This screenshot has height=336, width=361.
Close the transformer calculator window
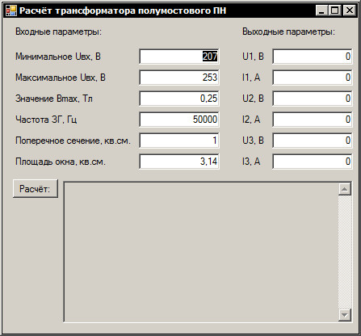pyautogui.click(x=350, y=10)
